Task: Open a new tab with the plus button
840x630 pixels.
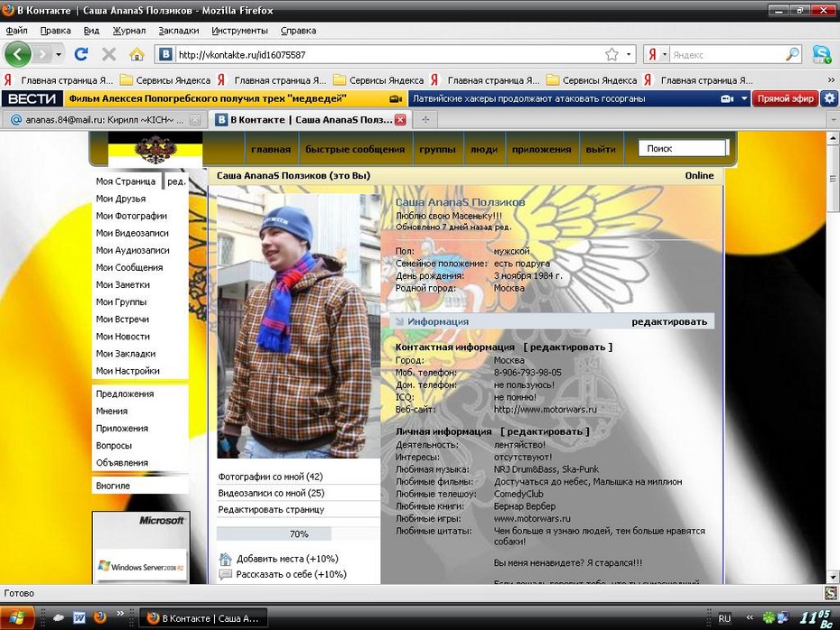Action: [x=425, y=120]
